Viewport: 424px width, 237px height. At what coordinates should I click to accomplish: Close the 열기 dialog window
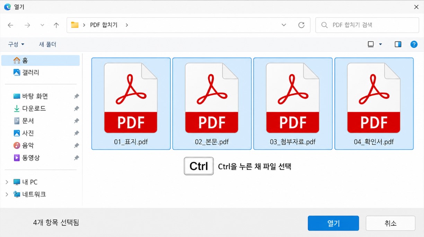pos(416,7)
